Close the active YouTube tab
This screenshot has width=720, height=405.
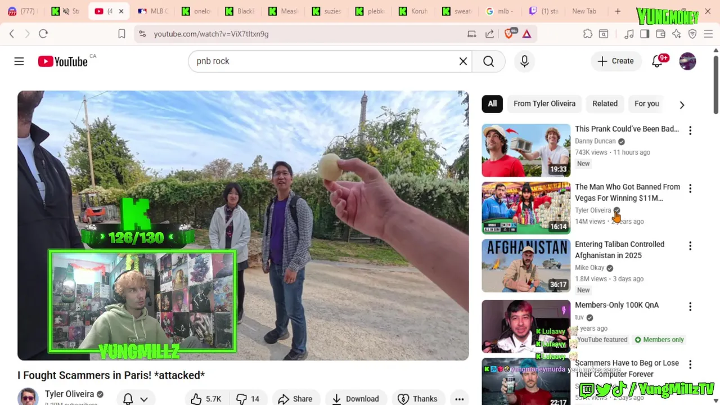121,11
